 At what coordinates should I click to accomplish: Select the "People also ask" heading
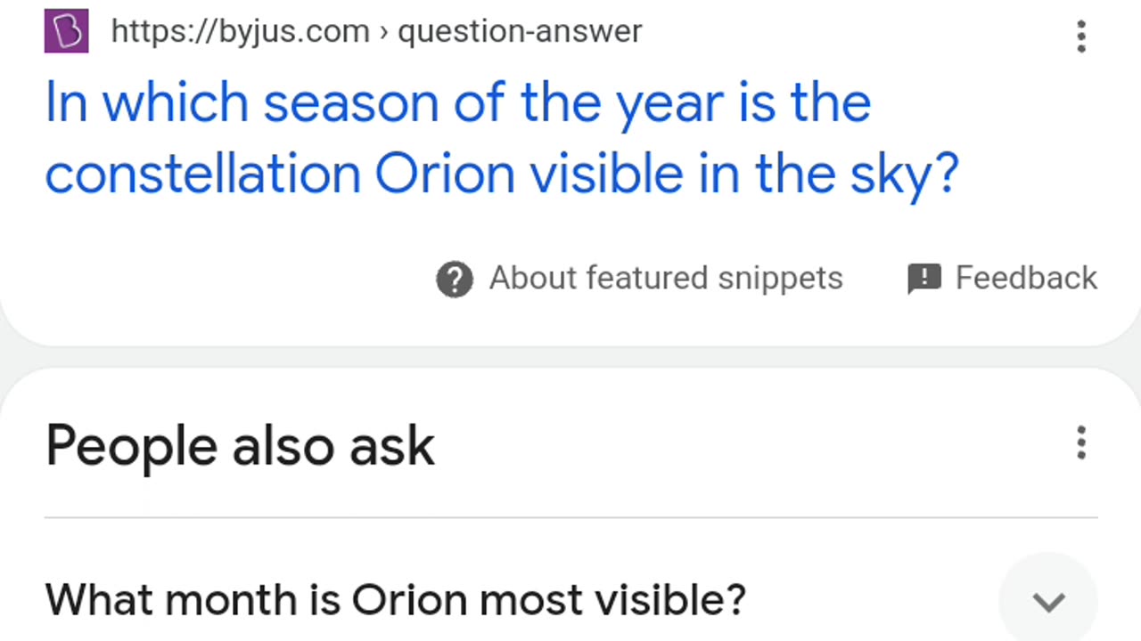[240, 446]
